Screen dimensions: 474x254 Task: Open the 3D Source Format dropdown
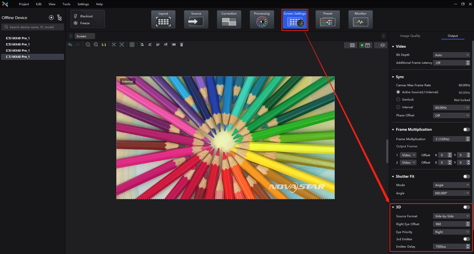tap(451, 216)
